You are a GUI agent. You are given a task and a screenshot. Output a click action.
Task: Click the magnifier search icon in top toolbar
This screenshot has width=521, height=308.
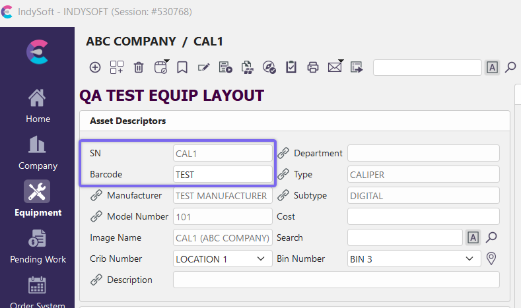coord(510,67)
